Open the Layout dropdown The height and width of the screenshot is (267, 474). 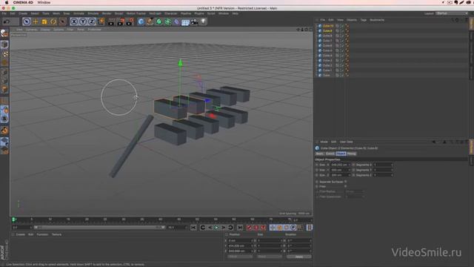point(452,13)
